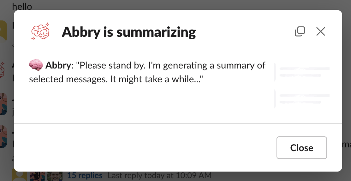Click the "Abbry is summarizing" title
The height and width of the screenshot is (181, 351).
(129, 32)
